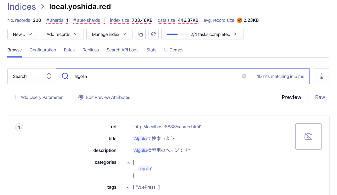Click the plus icon for Add Query Parameter
This screenshot has width=337, height=195.
[x=15, y=97]
